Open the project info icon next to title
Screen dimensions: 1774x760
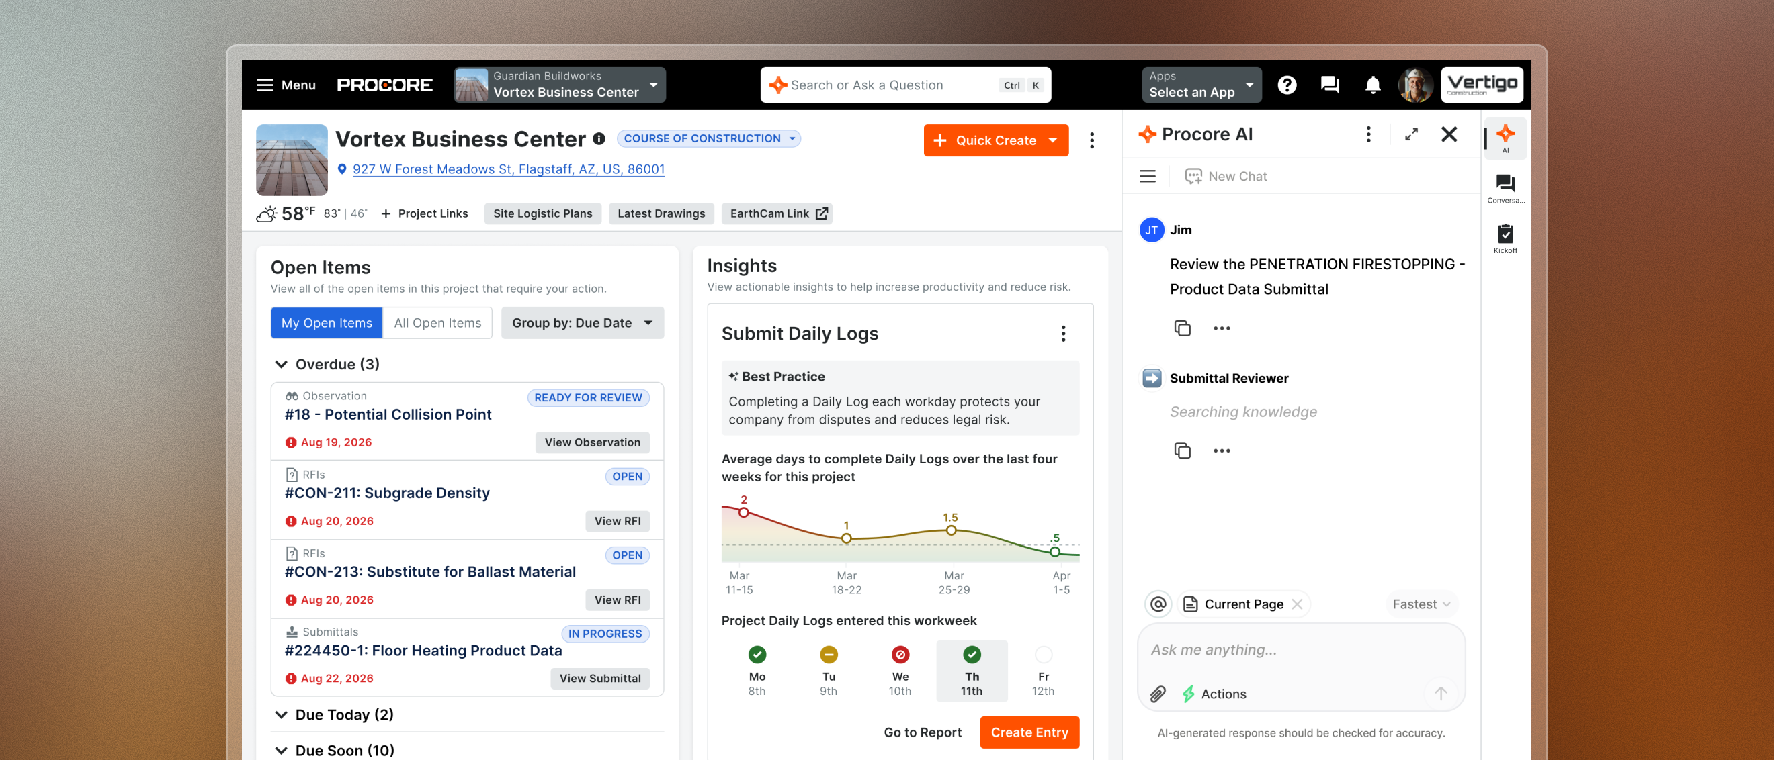[x=599, y=138]
